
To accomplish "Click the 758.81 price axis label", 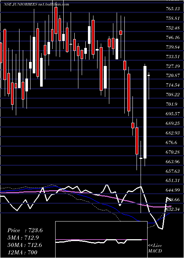I will (x=173, y=18).
